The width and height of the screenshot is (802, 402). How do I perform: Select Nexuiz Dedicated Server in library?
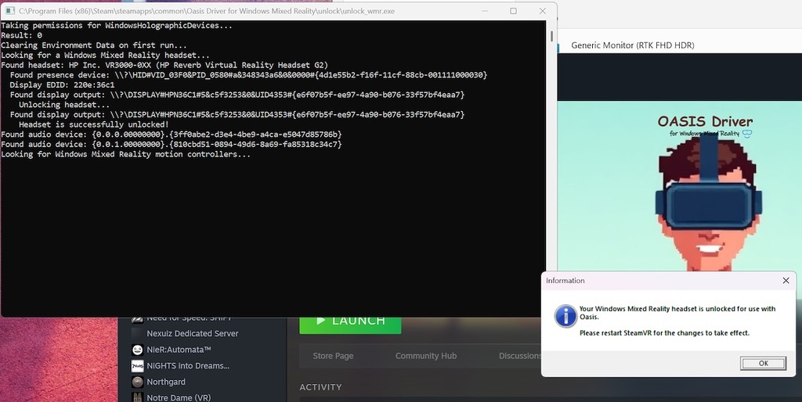(x=193, y=333)
